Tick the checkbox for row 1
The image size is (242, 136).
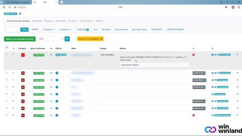coord(6,54)
